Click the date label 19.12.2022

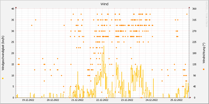tap(28, 100)
